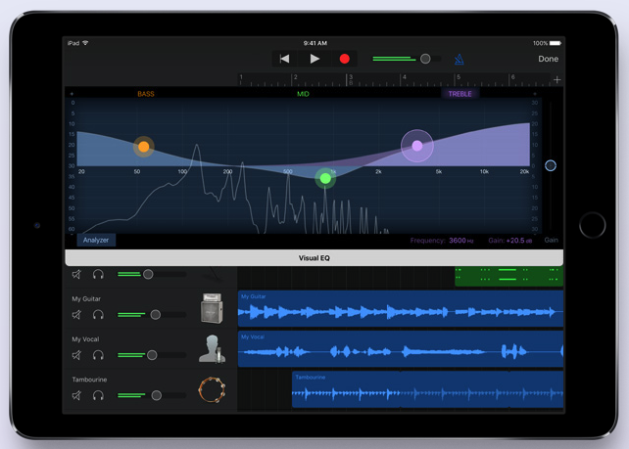Select the purple Treble EQ handle
Screen dimensions: 629x449
pyautogui.click(x=417, y=146)
